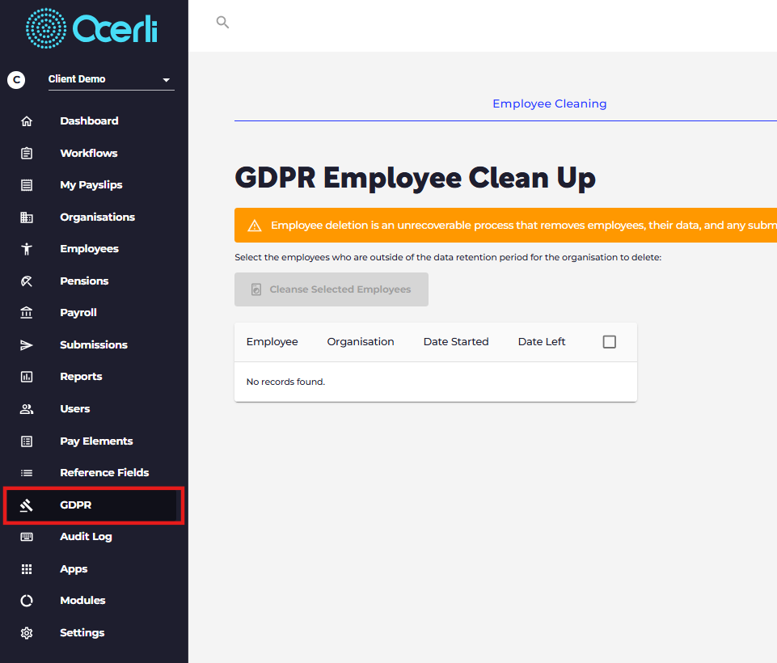Image resolution: width=777 pixels, height=663 pixels.
Task: Click the Workflows clipboard icon
Action: 27,153
